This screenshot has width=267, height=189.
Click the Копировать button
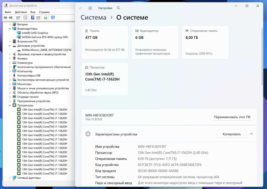[232, 134]
